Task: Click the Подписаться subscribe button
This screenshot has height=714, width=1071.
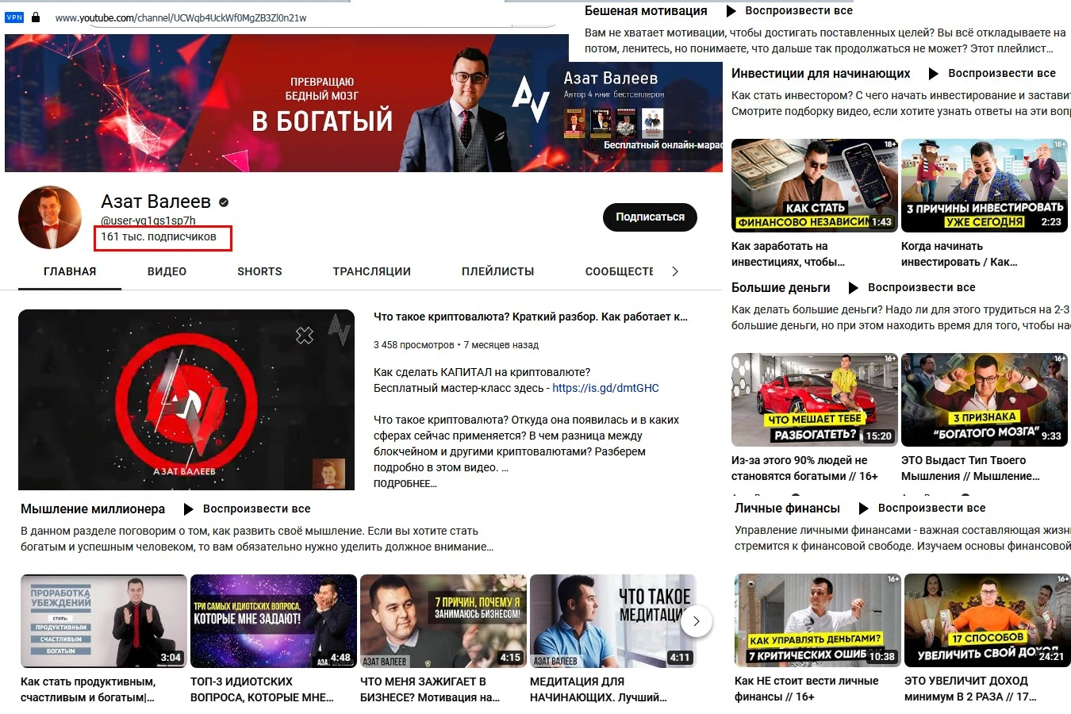Action: 650,217
